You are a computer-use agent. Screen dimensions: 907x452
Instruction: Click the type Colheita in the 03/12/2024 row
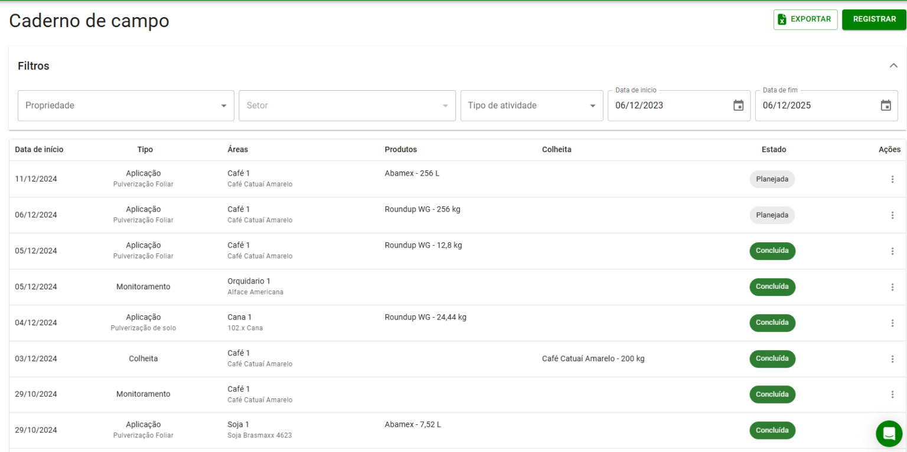click(143, 358)
